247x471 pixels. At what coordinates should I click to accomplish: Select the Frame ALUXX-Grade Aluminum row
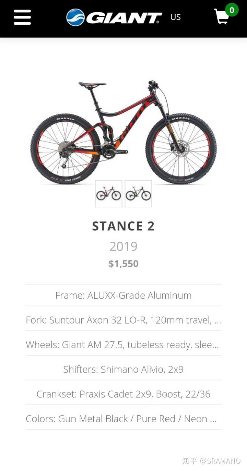pos(123,295)
